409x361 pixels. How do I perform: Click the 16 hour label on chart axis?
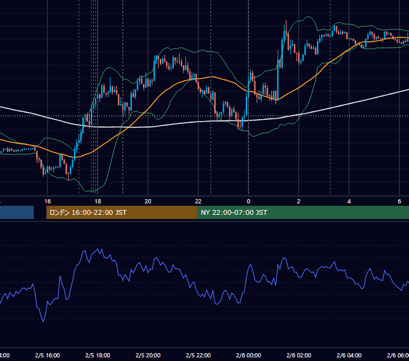[x=48, y=202]
